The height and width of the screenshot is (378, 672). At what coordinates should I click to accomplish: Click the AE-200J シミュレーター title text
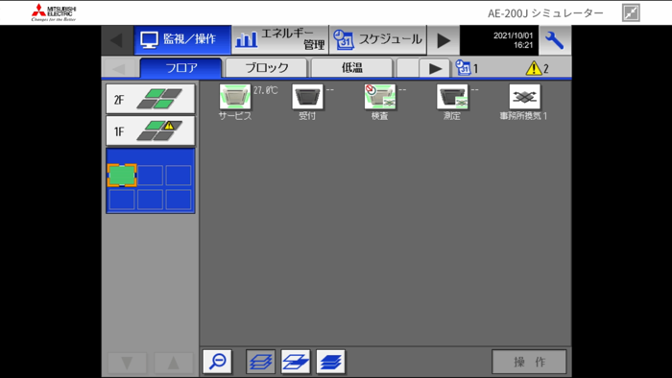click(x=545, y=13)
